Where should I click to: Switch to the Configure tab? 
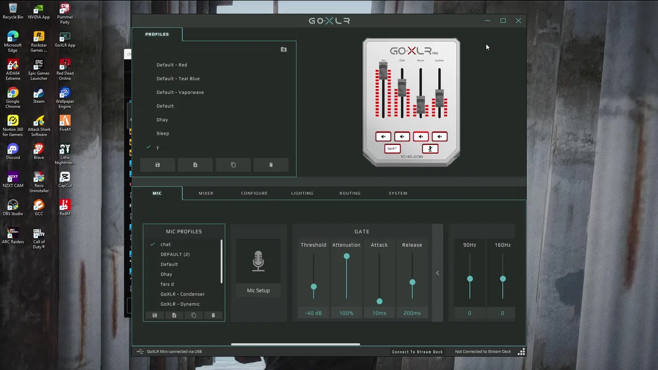[254, 193]
